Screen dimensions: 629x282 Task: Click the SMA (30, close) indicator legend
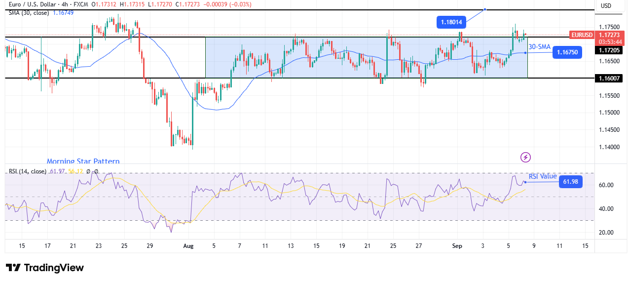click(28, 13)
